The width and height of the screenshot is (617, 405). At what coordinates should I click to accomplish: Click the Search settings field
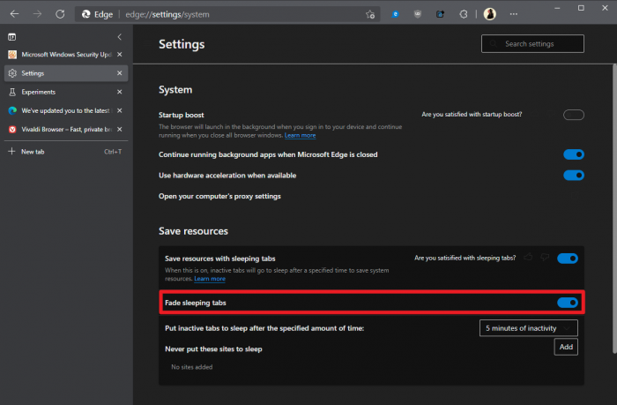click(x=532, y=44)
